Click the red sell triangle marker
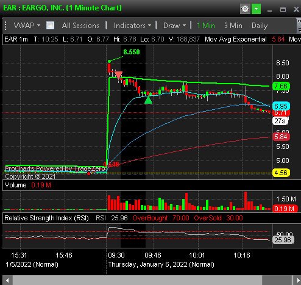Screen dimensions: 301x285 [x=118, y=75]
